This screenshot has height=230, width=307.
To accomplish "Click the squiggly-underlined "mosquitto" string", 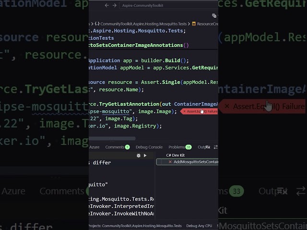I will (x=116, y=112).
